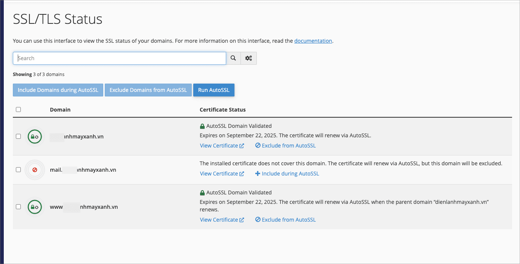The height and width of the screenshot is (264, 520).
Task: Open the gears settings icon beside search
Action: pyautogui.click(x=248, y=58)
